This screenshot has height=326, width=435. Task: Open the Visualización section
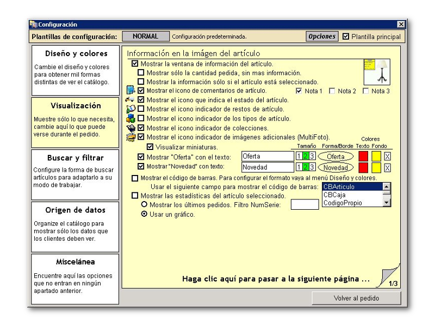coord(75,123)
